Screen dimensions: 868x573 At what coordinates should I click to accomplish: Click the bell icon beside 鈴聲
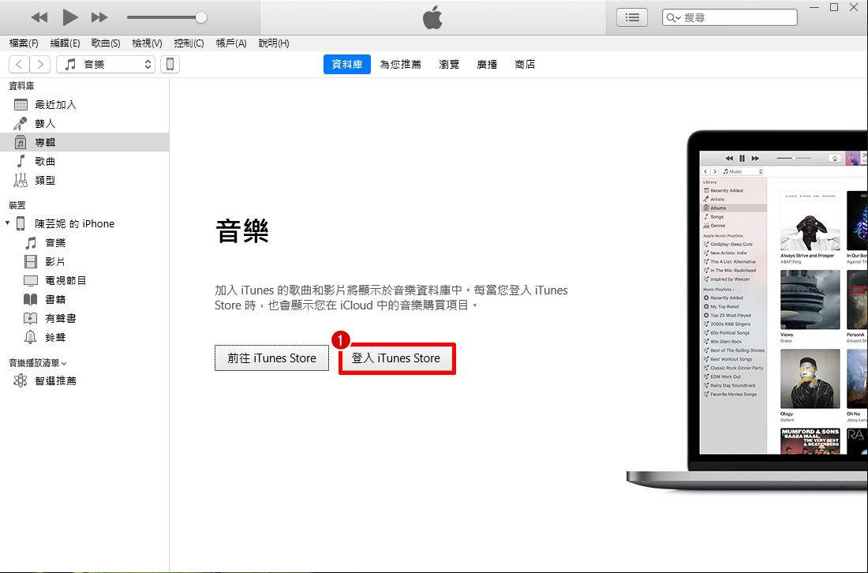point(31,337)
